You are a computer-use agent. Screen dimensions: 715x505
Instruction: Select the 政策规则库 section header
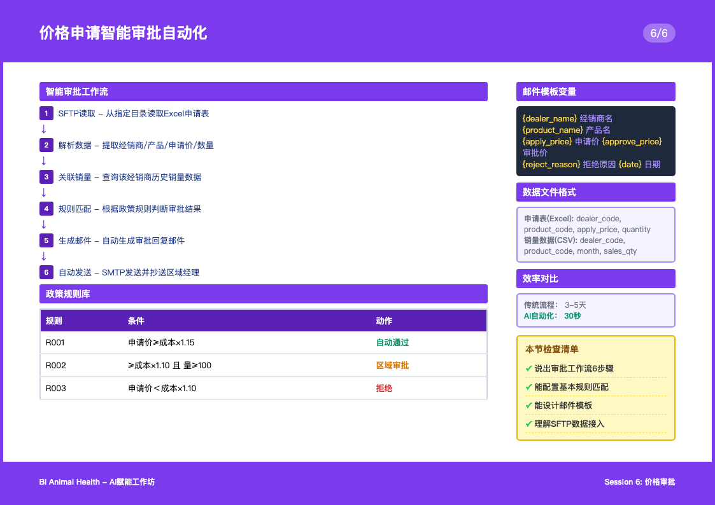[263, 294]
